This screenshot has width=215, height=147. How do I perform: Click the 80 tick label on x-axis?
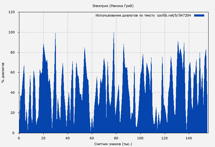(116, 138)
